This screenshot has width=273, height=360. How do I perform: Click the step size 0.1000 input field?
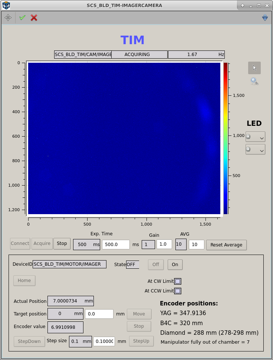click(x=104, y=341)
